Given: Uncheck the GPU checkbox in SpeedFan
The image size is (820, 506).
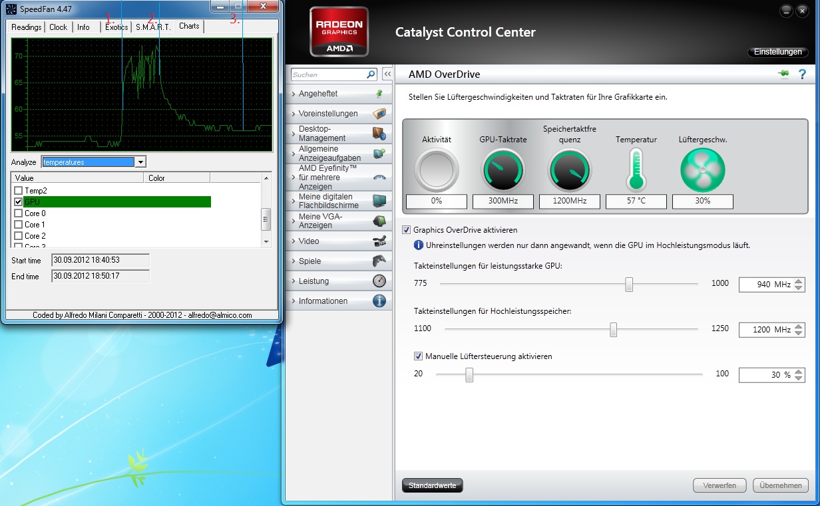Looking at the screenshot, I should point(19,202).
